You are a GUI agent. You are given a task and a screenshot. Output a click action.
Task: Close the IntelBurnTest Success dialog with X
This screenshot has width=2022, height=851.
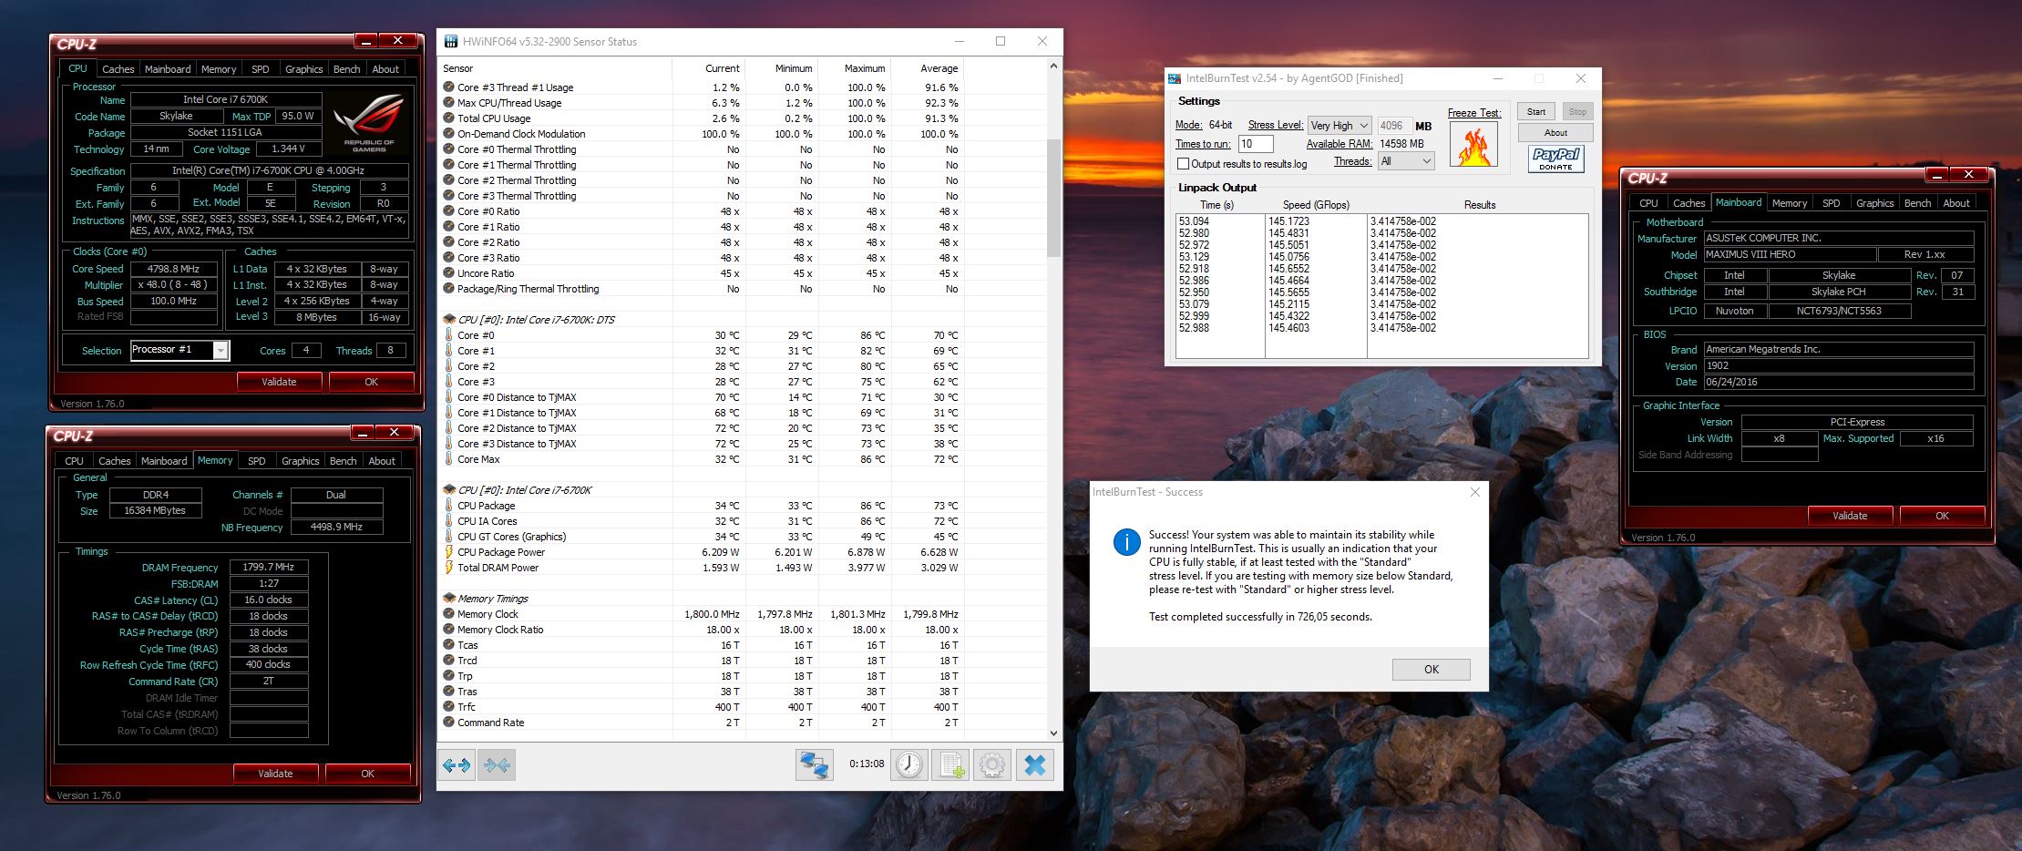tap(1474, 492)
